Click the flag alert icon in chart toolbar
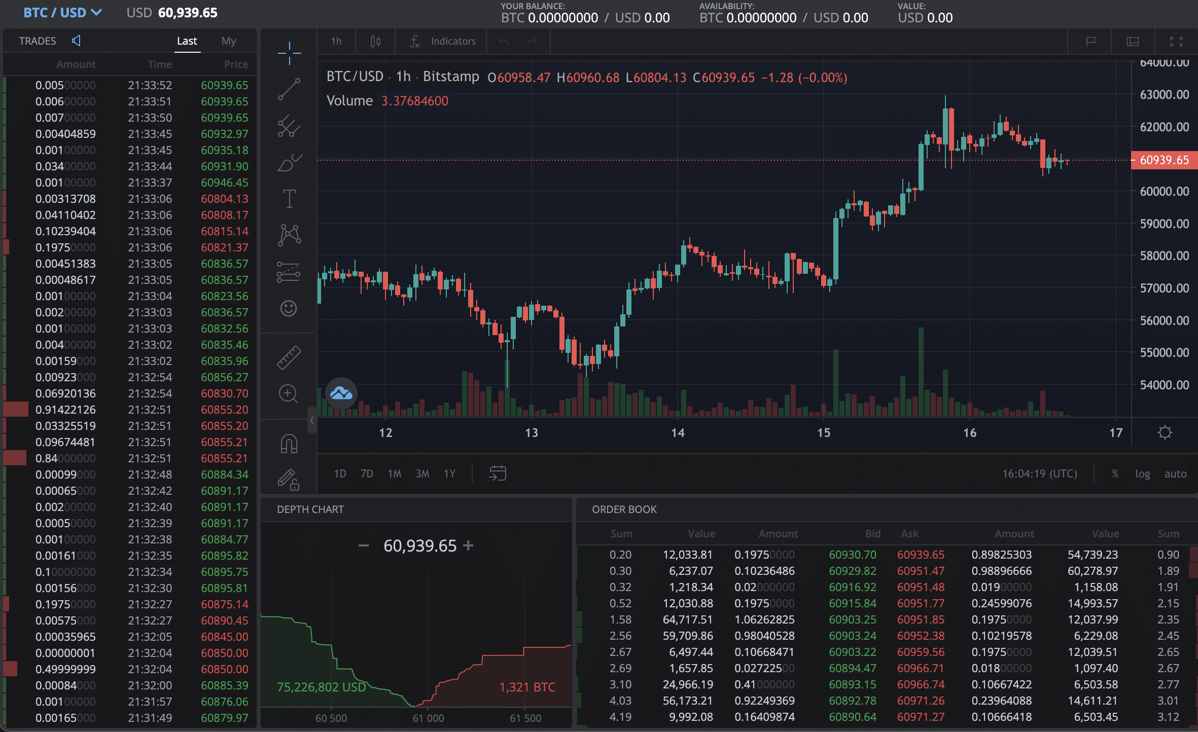1198x732 pixels. 1090,42
